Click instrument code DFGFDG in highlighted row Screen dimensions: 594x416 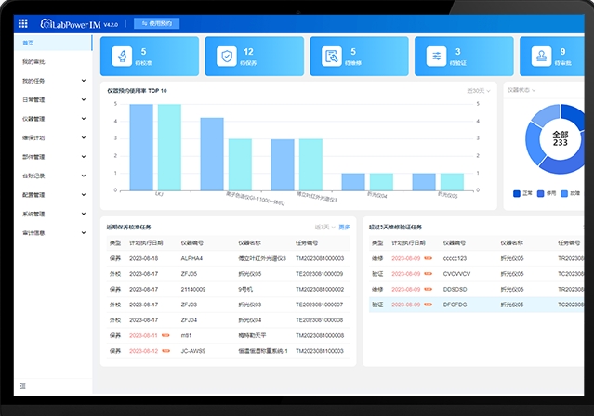click(455, 305)
